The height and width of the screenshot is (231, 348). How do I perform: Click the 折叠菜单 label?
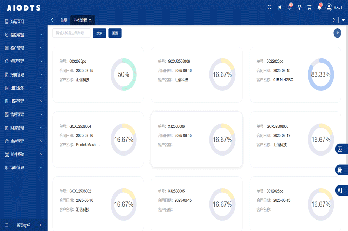coord(24,225)
